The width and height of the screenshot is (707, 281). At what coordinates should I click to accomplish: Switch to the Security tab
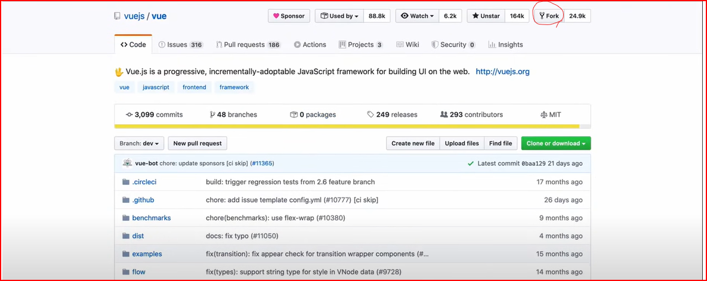coord(453,45)
